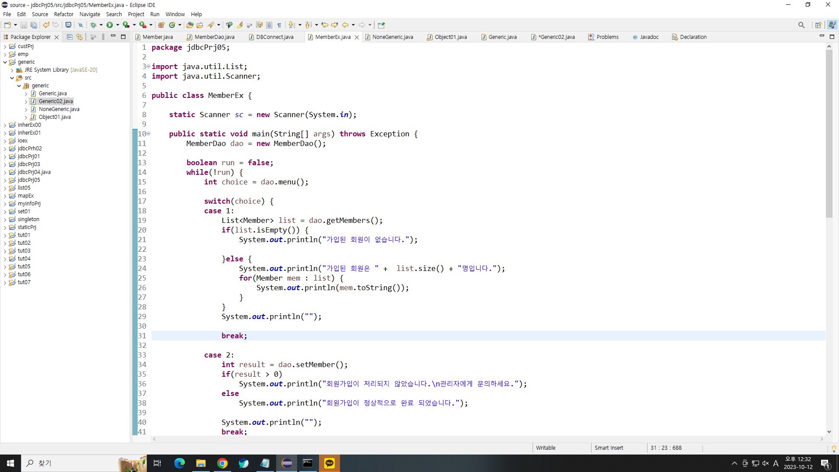The width and height of the screenshot is (839, 472).
Task: Expand the jdbcPrj05 project node
Action: coord(5,180)
